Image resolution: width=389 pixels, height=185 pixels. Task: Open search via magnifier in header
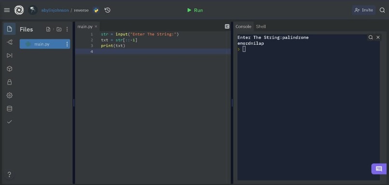(x=382, y=10)
